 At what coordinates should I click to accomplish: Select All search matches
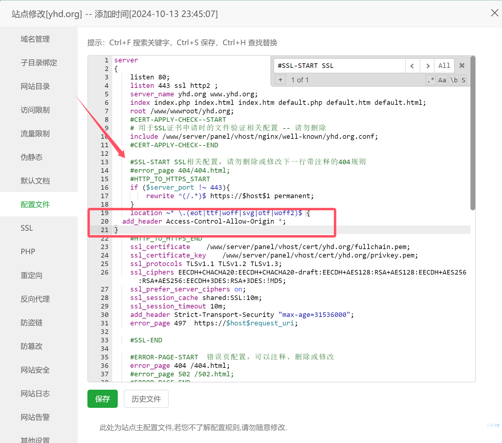click(444, 66)
